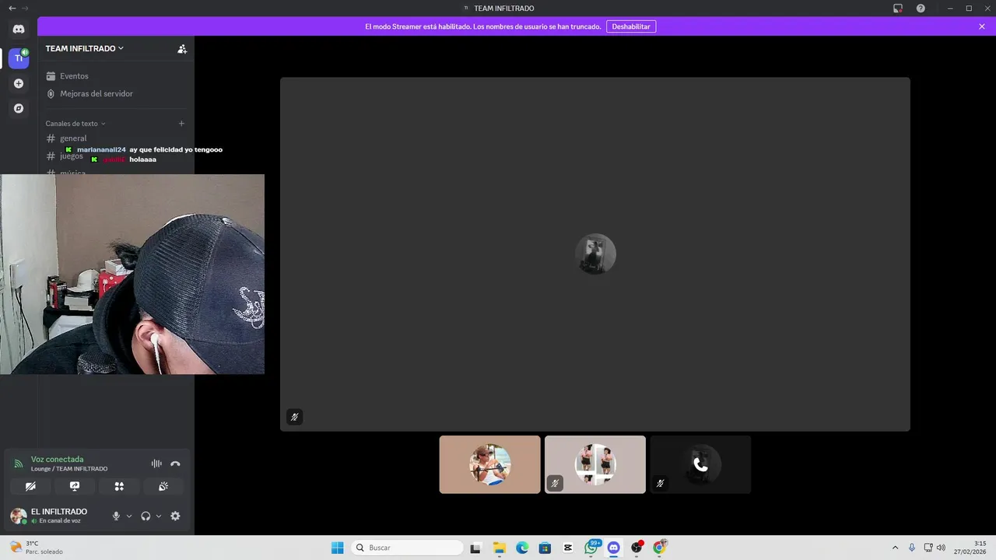Click the avatar in the main call tile

(595, 254)
